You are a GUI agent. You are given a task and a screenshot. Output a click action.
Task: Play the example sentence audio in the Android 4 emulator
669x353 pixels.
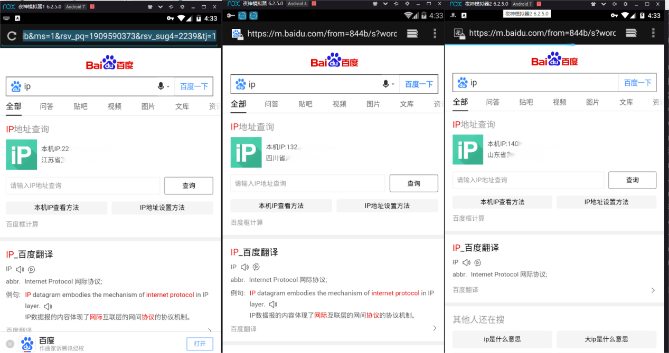273,305
